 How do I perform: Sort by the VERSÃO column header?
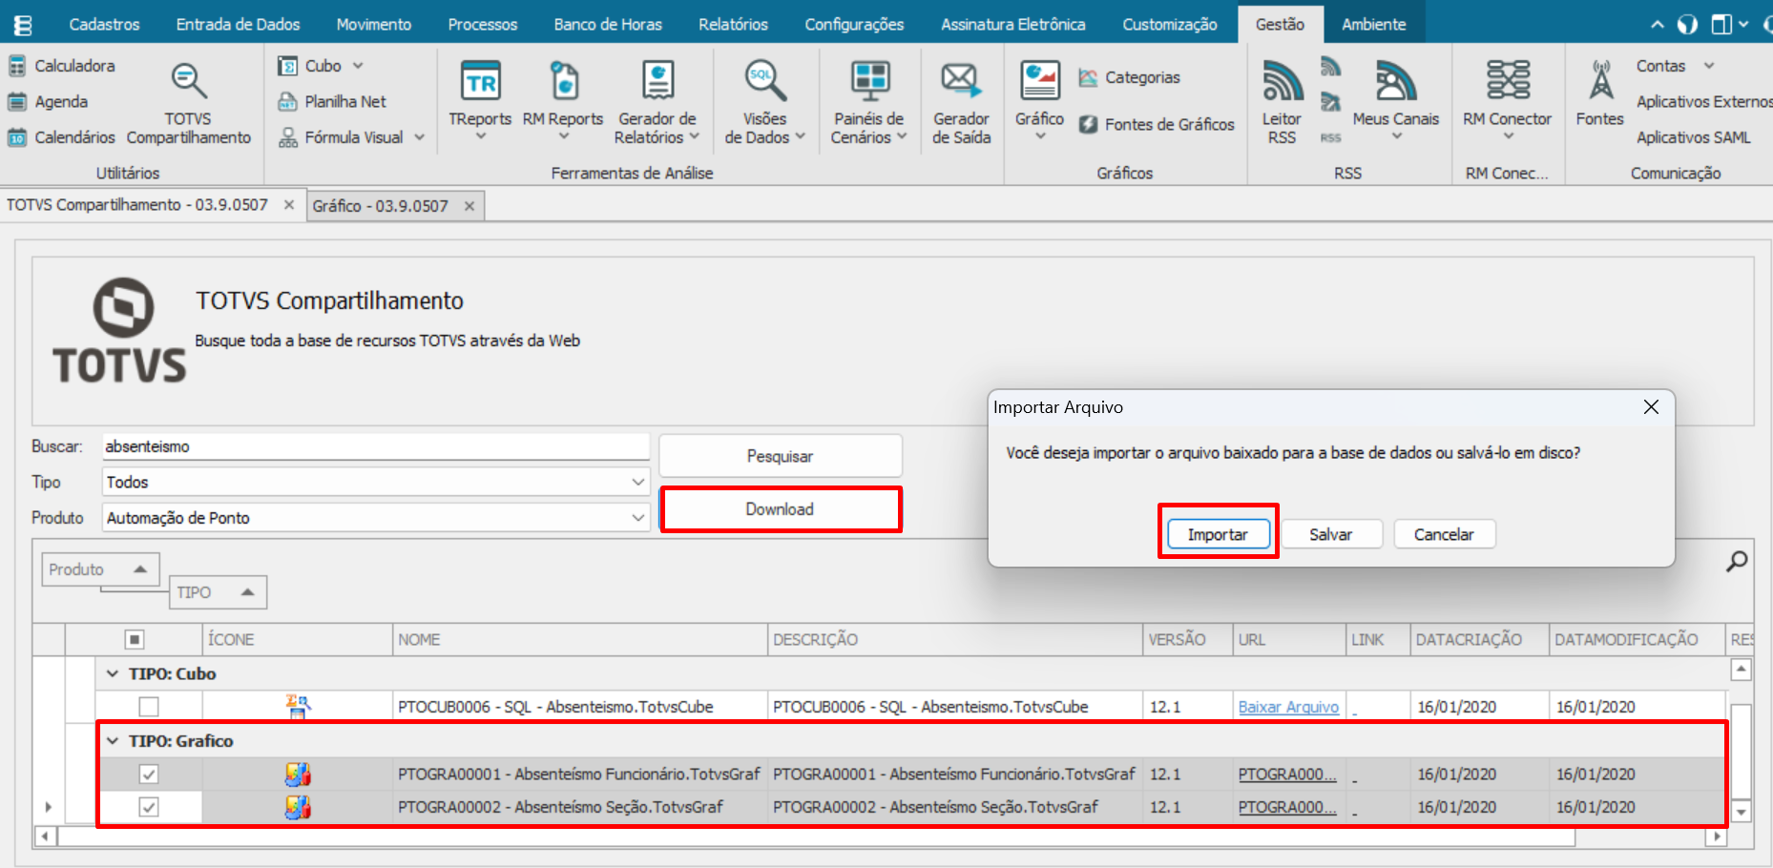(1187, 639)
